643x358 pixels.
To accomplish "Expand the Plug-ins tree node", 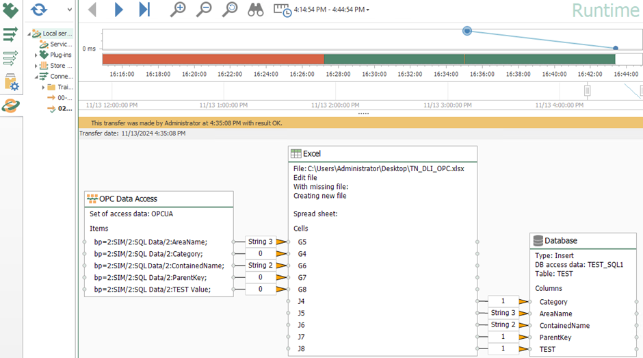I will [36, 55].
